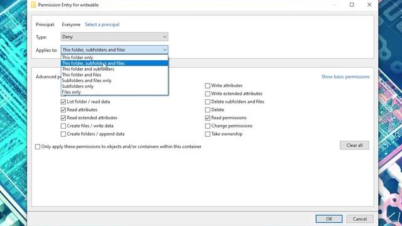This screenshot has height=226, width=402.
Task: Click the folder icon in the title bar
Action: 33,5
